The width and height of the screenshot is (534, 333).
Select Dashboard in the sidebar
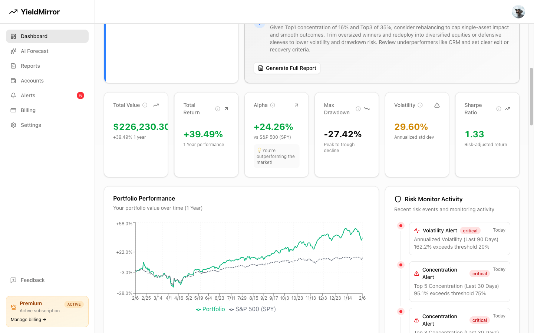tap(47, 36)
